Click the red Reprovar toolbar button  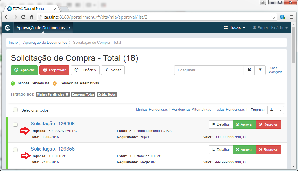pos(54,70)
